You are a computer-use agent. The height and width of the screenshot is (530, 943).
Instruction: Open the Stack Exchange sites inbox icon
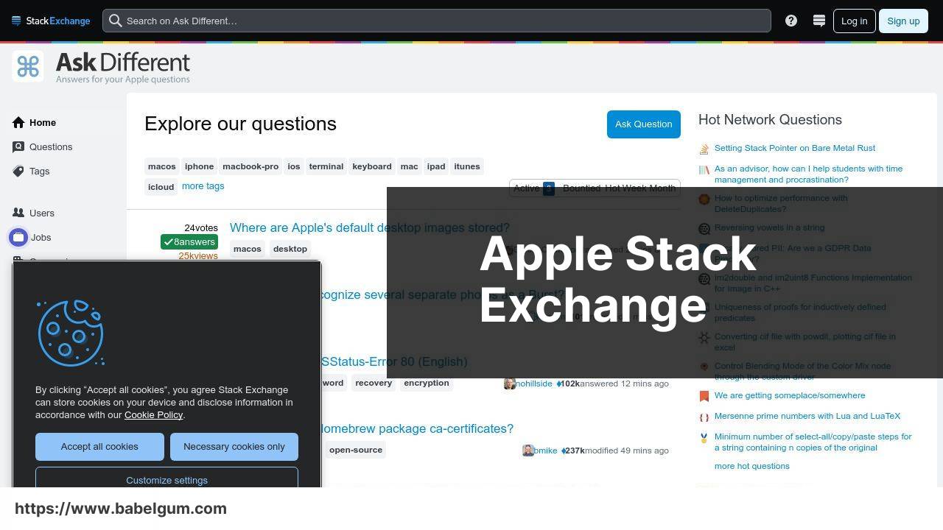tap(818, 21)
